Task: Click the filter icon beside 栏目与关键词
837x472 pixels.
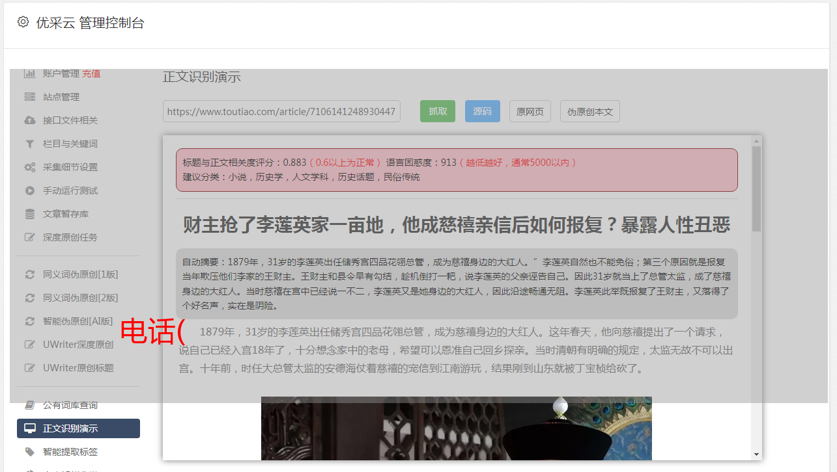Action: pos(29,144)
